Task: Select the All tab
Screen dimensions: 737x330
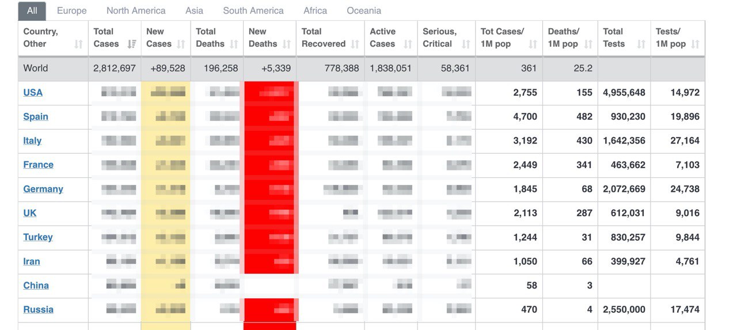Action: click(x=32, y=10)
